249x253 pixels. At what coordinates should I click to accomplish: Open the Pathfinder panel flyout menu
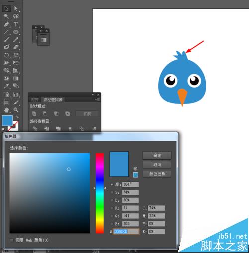click(x=97, y=99)
